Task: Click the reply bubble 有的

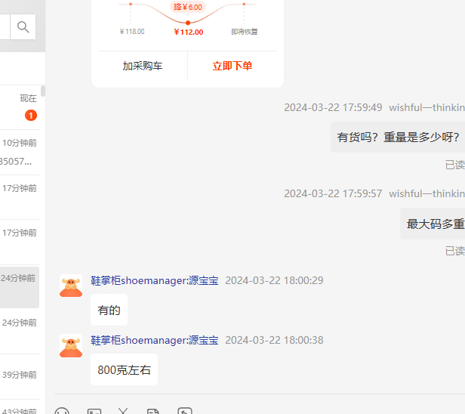Action: pos(109,310)
